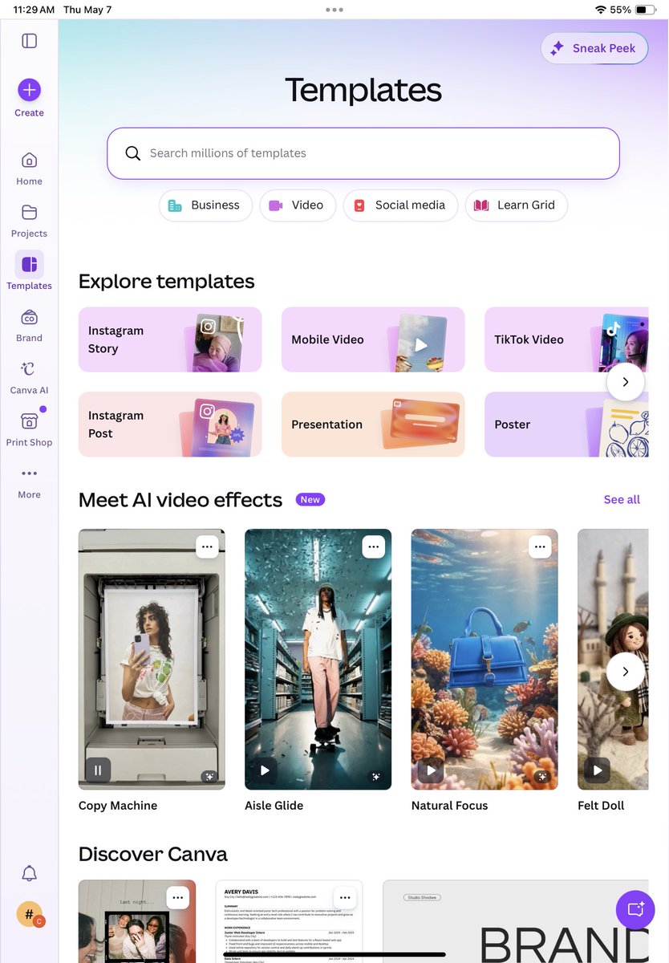Open Print Shop in sidebar
The width and height of the screenshot is (669, 963).
tap(29, 429)
